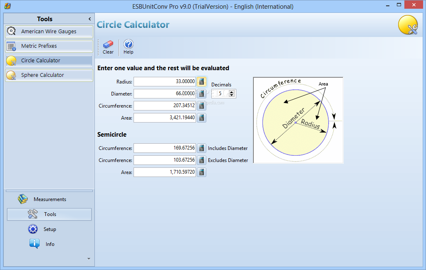Open the Setup section
The width and height of the screenshot is (426, 270).
49,229
